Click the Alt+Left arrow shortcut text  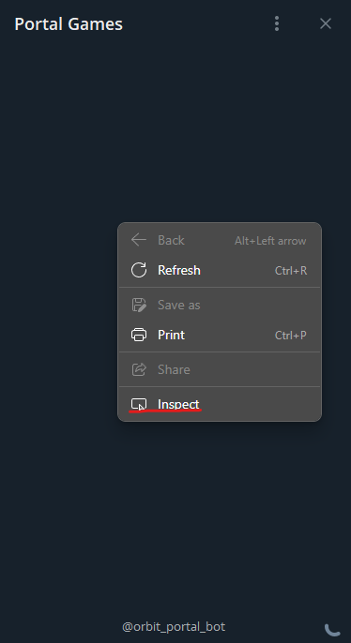coord(270,241)
